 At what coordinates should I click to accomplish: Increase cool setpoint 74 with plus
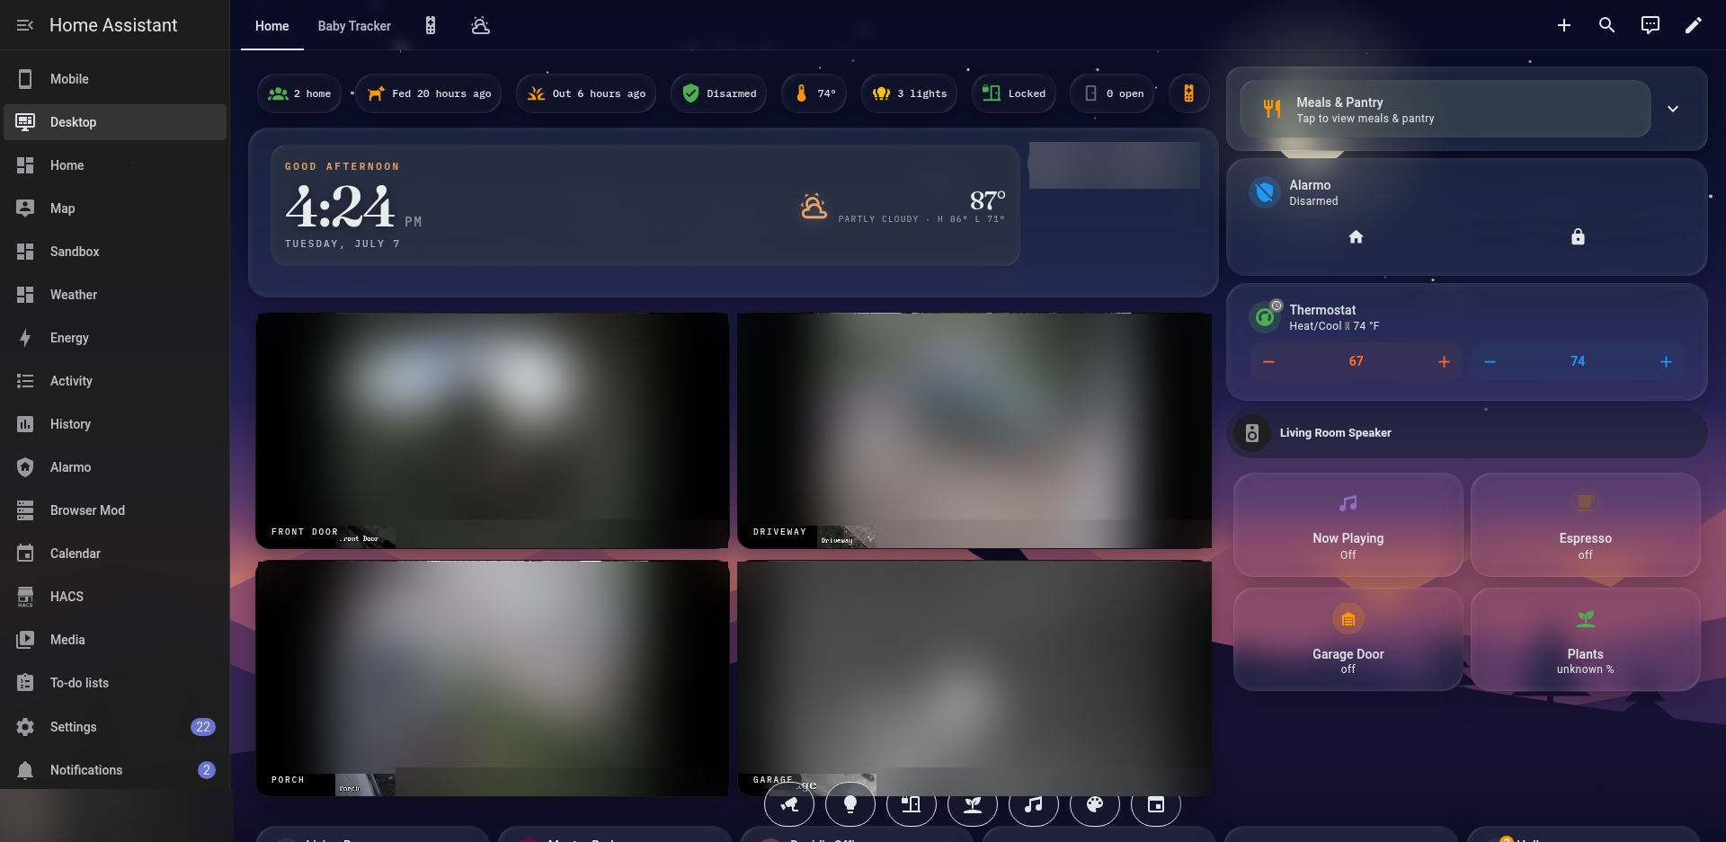1666,361
